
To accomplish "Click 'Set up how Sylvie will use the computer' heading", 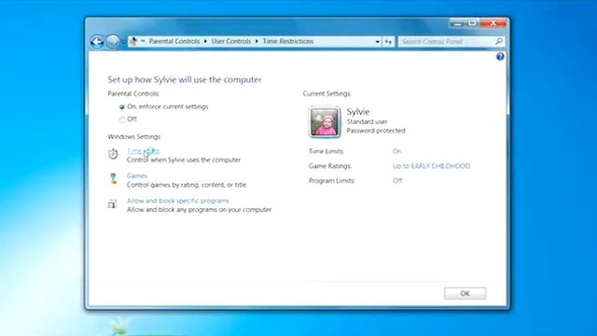I will (185, 79).
